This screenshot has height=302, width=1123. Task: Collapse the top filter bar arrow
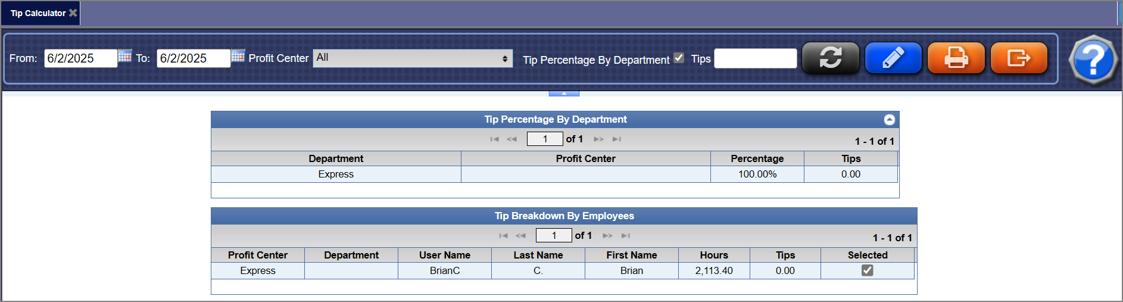click(563, 94)
